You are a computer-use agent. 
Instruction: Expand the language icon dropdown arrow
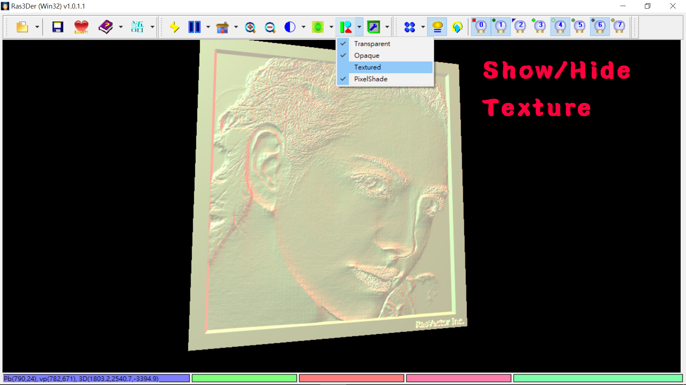152,27
